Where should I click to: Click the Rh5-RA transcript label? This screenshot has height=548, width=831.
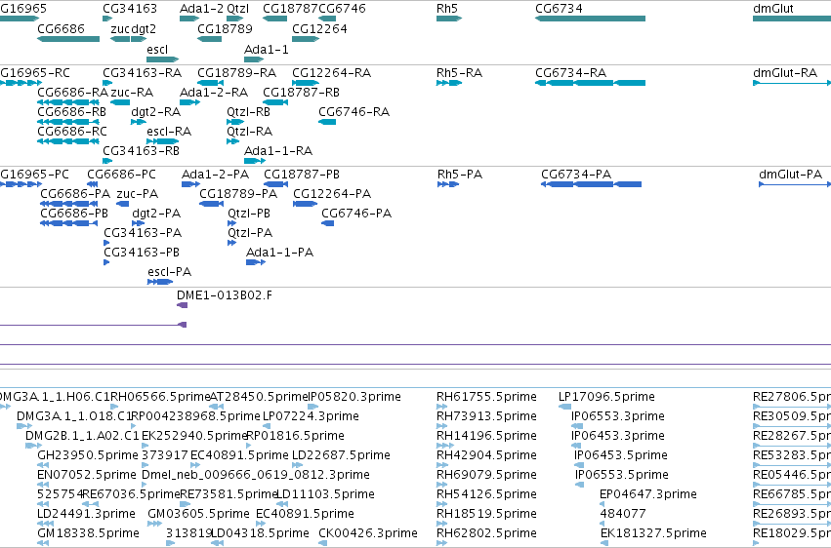tap(460, 73)
